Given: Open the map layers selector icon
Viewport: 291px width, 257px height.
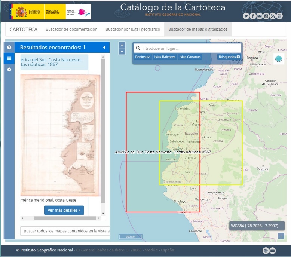Looking at the screenshot, I should [279, 59].
